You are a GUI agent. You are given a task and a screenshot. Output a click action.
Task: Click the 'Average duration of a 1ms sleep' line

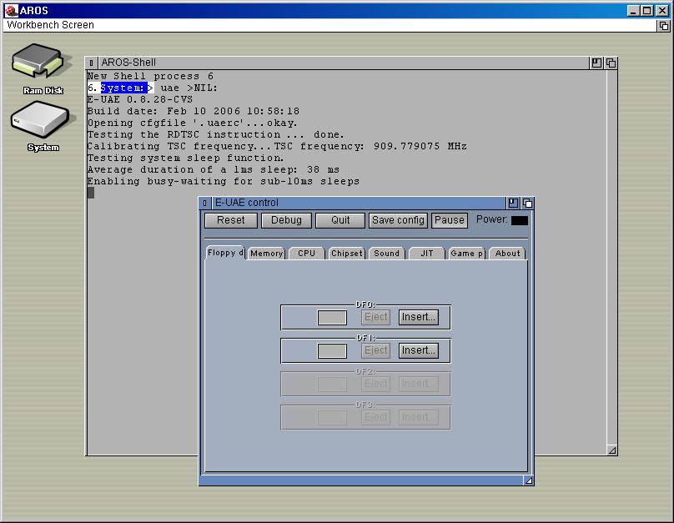(214, 170)
